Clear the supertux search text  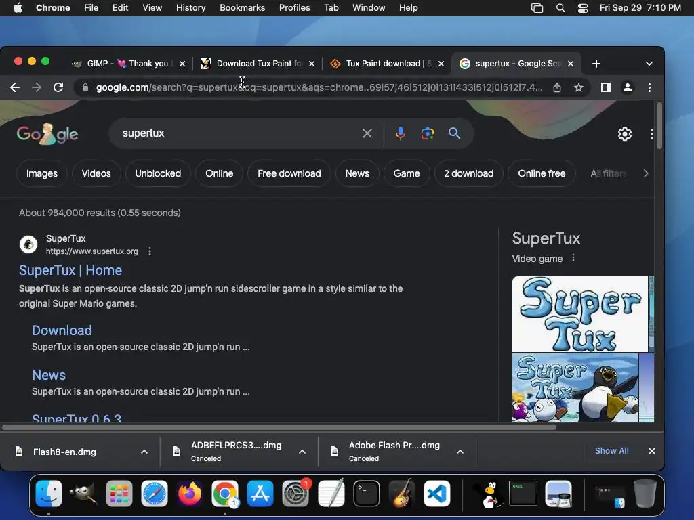[x=367, y=133]
